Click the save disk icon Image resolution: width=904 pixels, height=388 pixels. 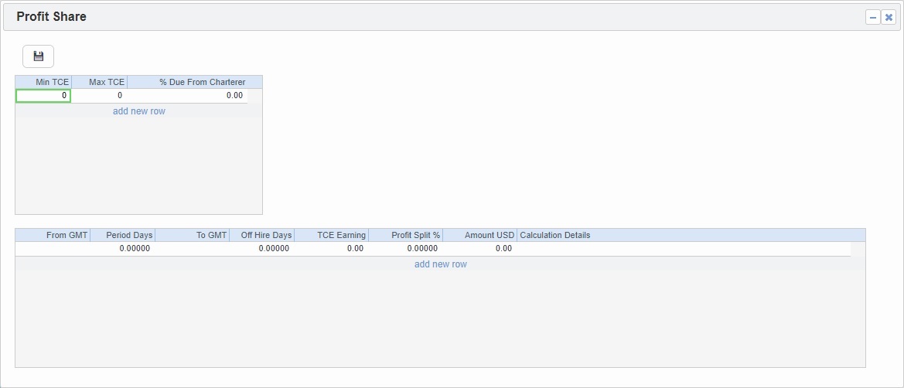pos(38,56)
